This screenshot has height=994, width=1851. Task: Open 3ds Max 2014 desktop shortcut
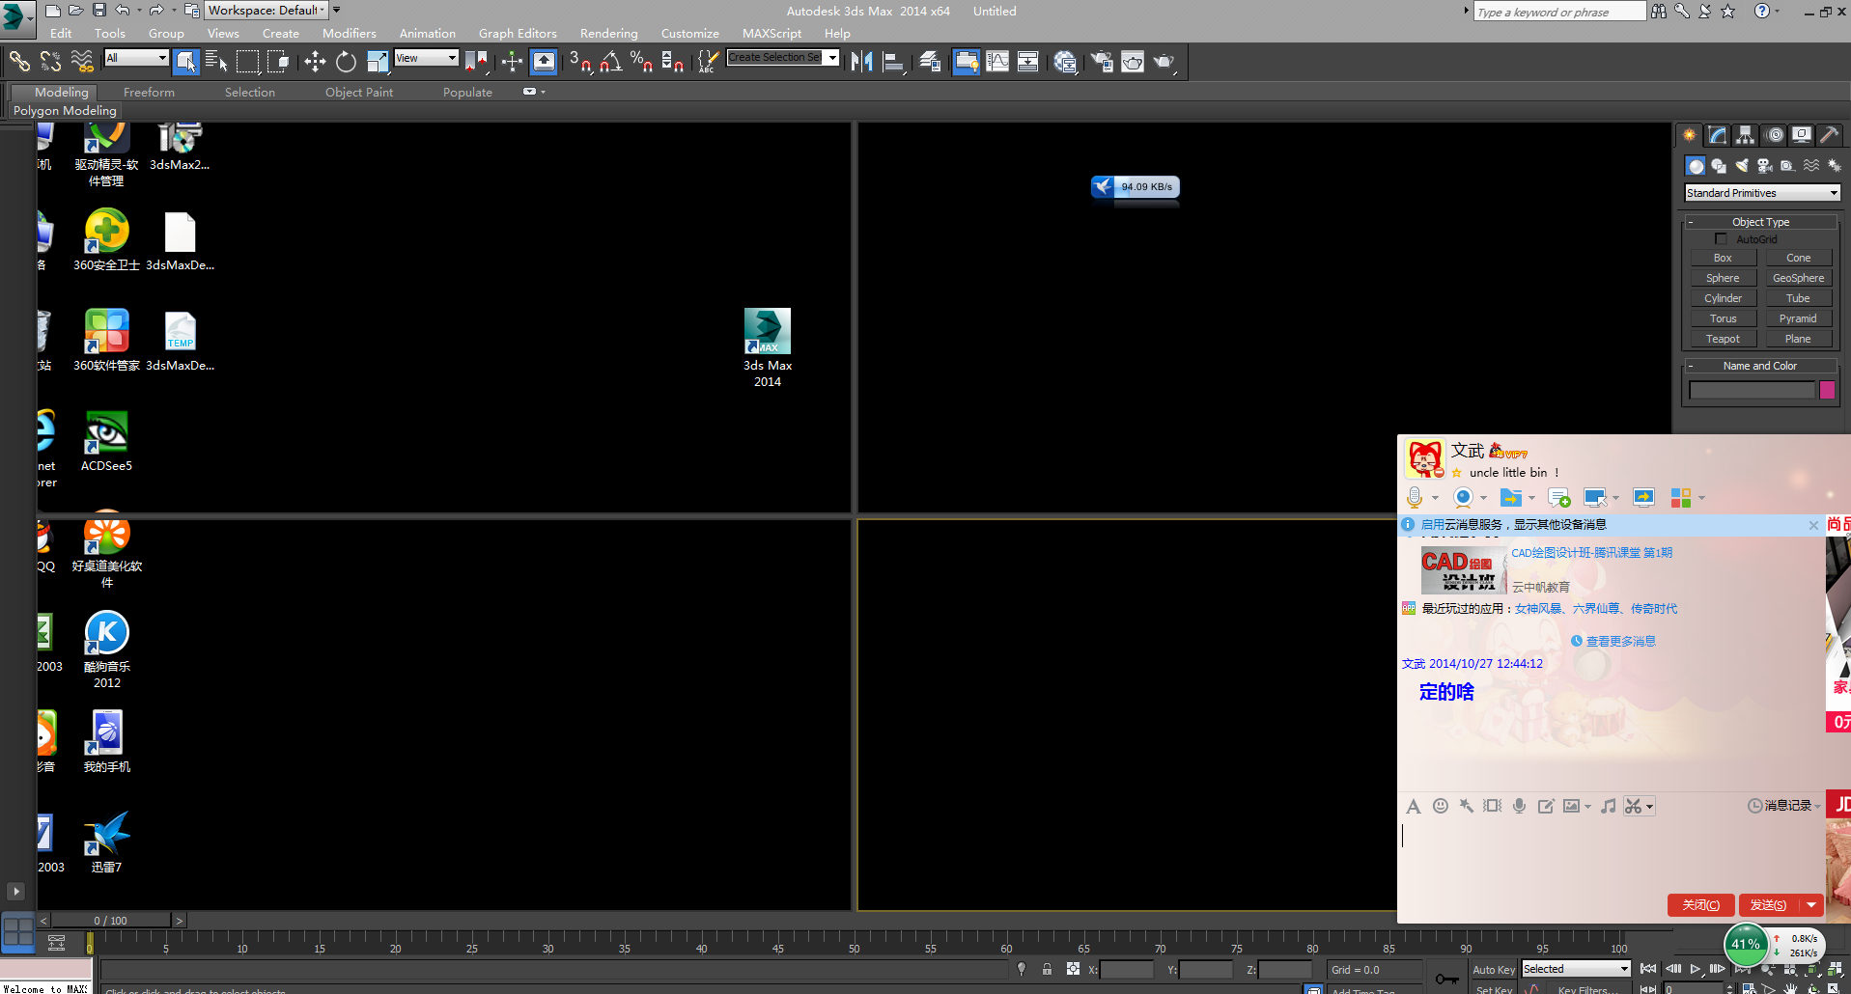pyautogui.click(x=768, y=347)
